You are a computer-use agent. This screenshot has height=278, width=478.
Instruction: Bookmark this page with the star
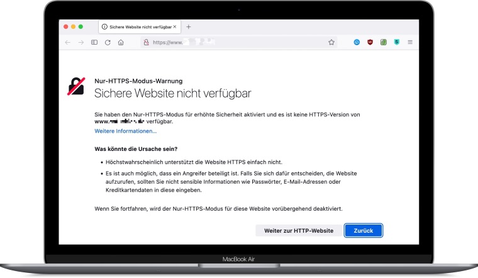pos(331,42)
